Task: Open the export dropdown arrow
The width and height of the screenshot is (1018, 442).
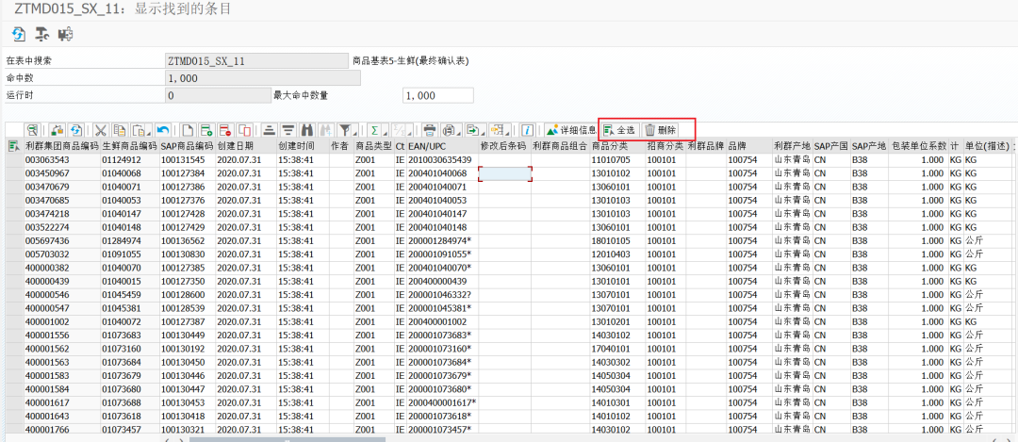Action: click(483, 133)
